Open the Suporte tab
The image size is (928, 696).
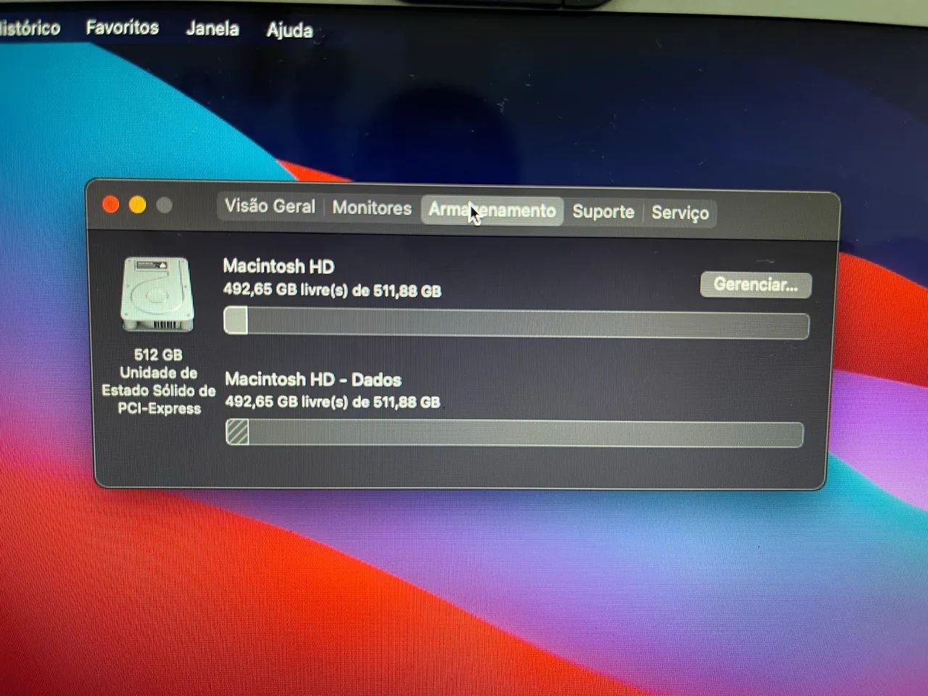[603, 212]
